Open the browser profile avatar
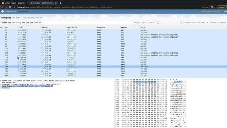Image resolution: width=227 pixels, height=128 pixels. coord(216,7)
